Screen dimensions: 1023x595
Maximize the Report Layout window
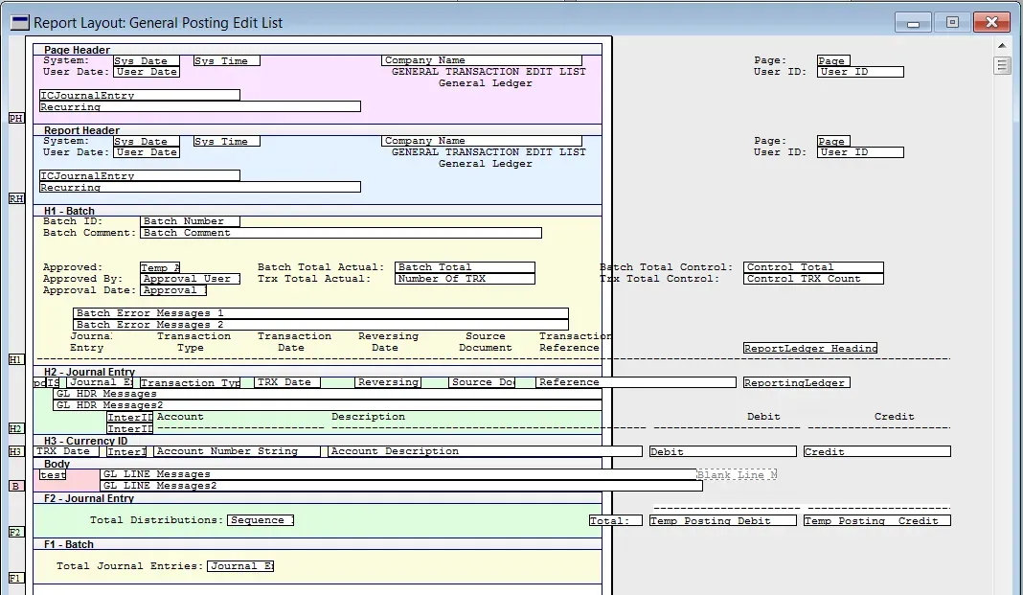pos(952,22)
